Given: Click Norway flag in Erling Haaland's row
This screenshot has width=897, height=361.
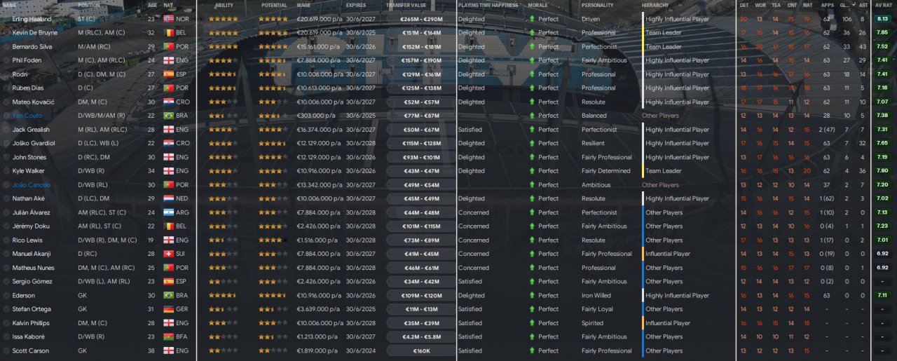Looking at the screenshot, I should tap(168, 19).
